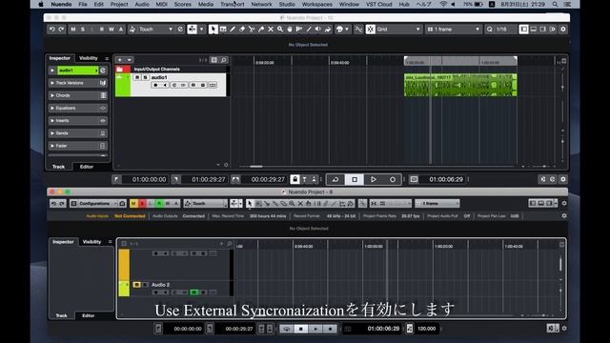The height and width of the screenshot is (343, 610).
Task: Switch to Visibility tab in bottom window
Action: point(91,241)
